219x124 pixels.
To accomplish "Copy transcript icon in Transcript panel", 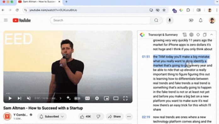I will coord(205,35).
